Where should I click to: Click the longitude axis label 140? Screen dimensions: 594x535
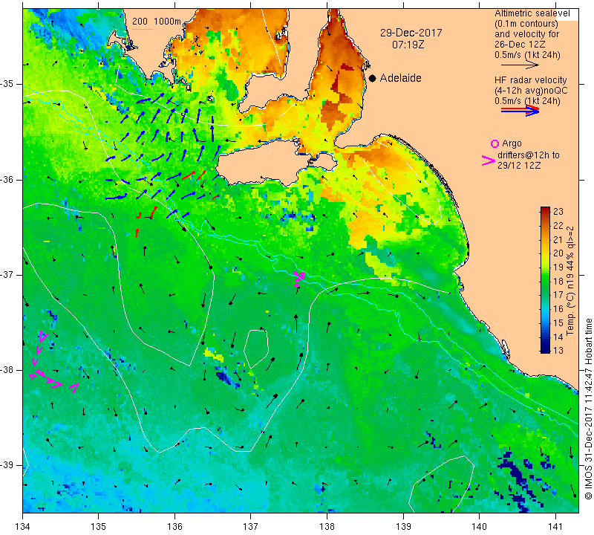(479, 526)
